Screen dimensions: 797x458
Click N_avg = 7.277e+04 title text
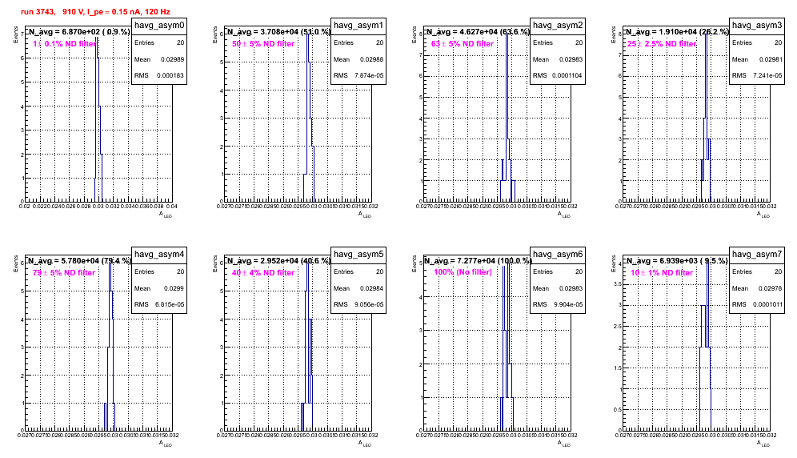click(x=478, y=260)
